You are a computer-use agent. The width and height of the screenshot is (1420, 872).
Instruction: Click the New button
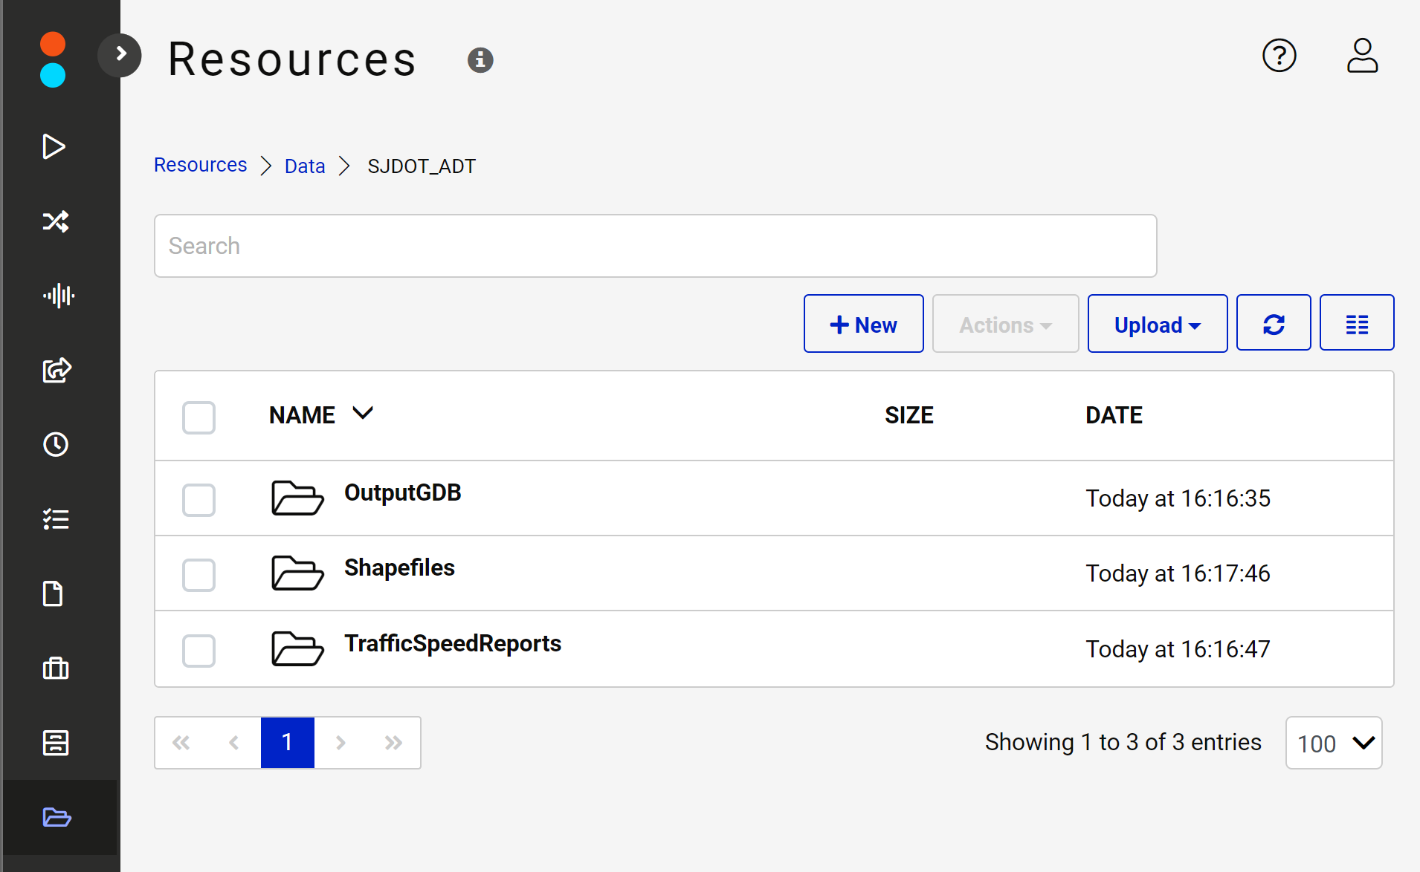(x=863, y=324)
